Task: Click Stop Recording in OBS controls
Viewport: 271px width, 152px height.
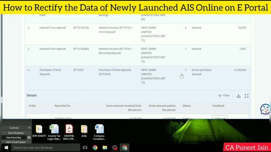Action: click(x=14, y=138)
